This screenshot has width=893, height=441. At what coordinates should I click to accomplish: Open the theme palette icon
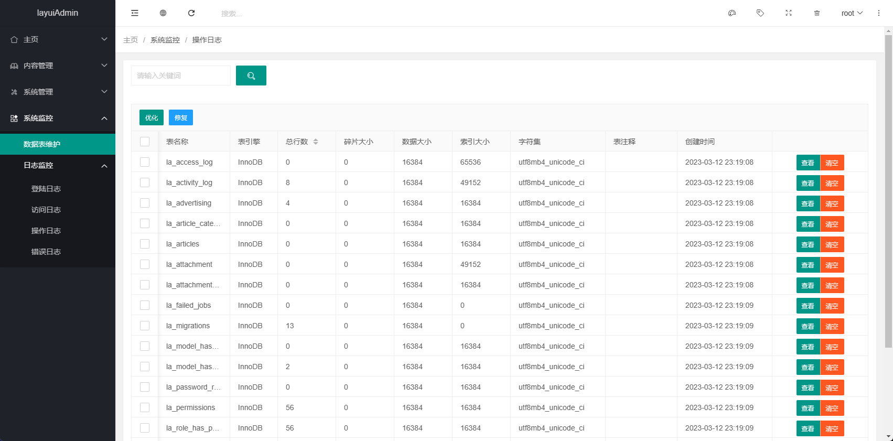click(732, 13)
